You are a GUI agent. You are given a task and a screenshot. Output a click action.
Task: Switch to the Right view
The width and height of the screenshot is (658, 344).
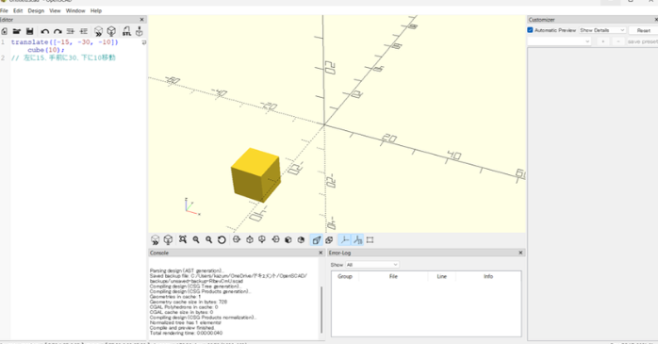(x=237, y=239)
